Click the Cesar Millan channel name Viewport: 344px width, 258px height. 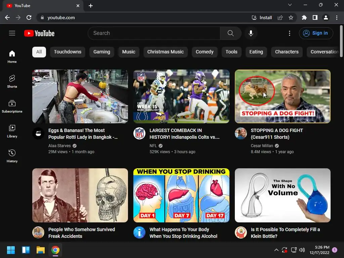click(x=262, y=146)
